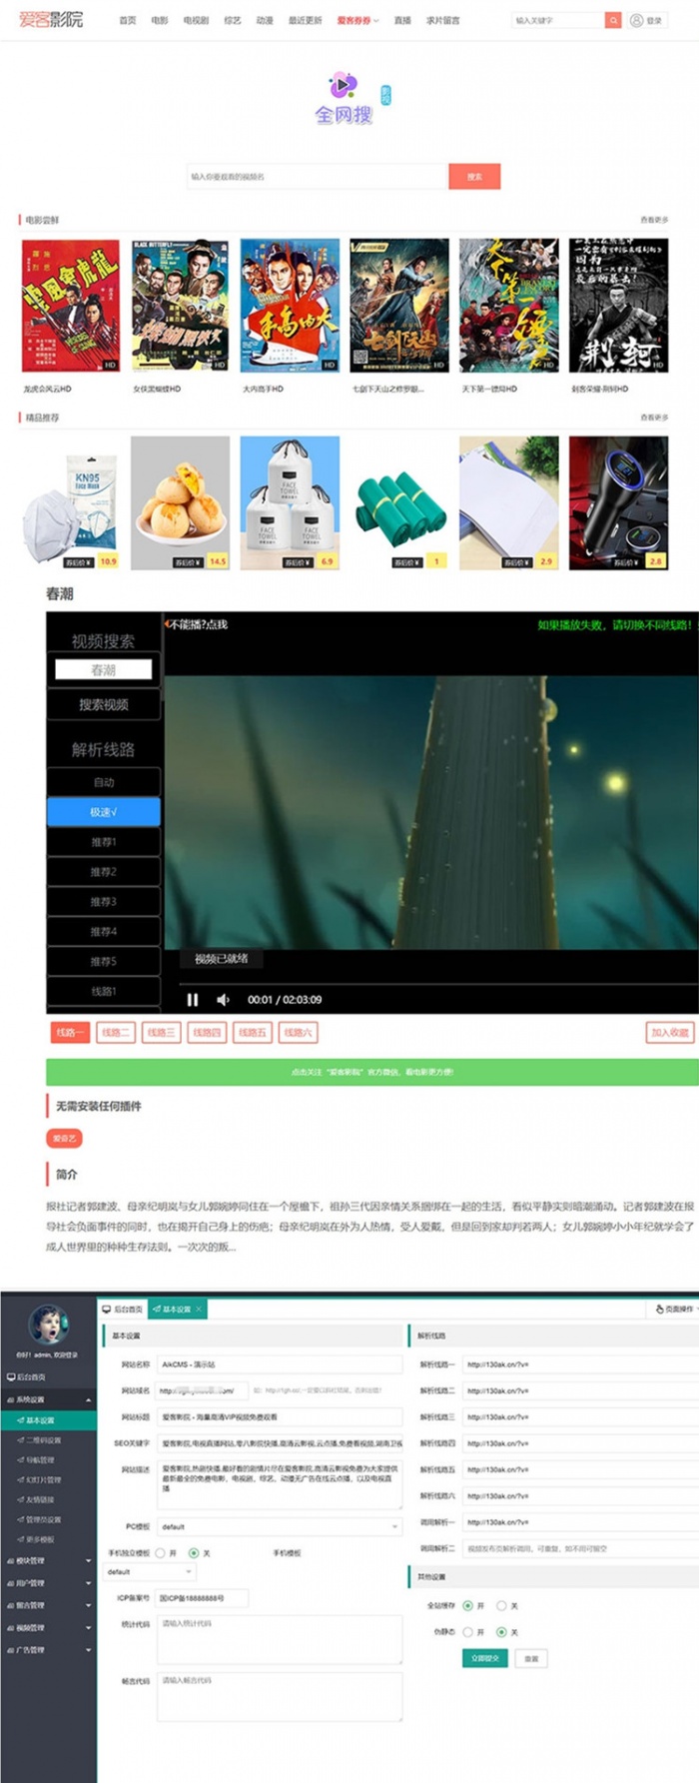Go to 电视剧 in the top menu
Image resolution: width=699 pixels, height=1783 pixels.
coord(196,20)
